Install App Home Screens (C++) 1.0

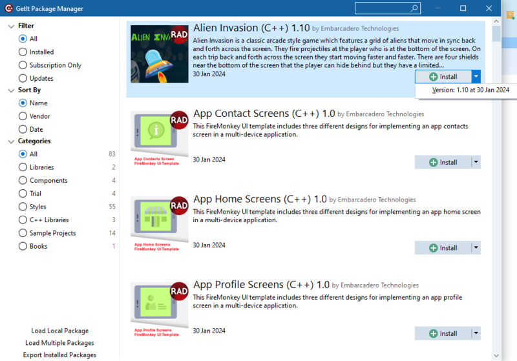443,248
